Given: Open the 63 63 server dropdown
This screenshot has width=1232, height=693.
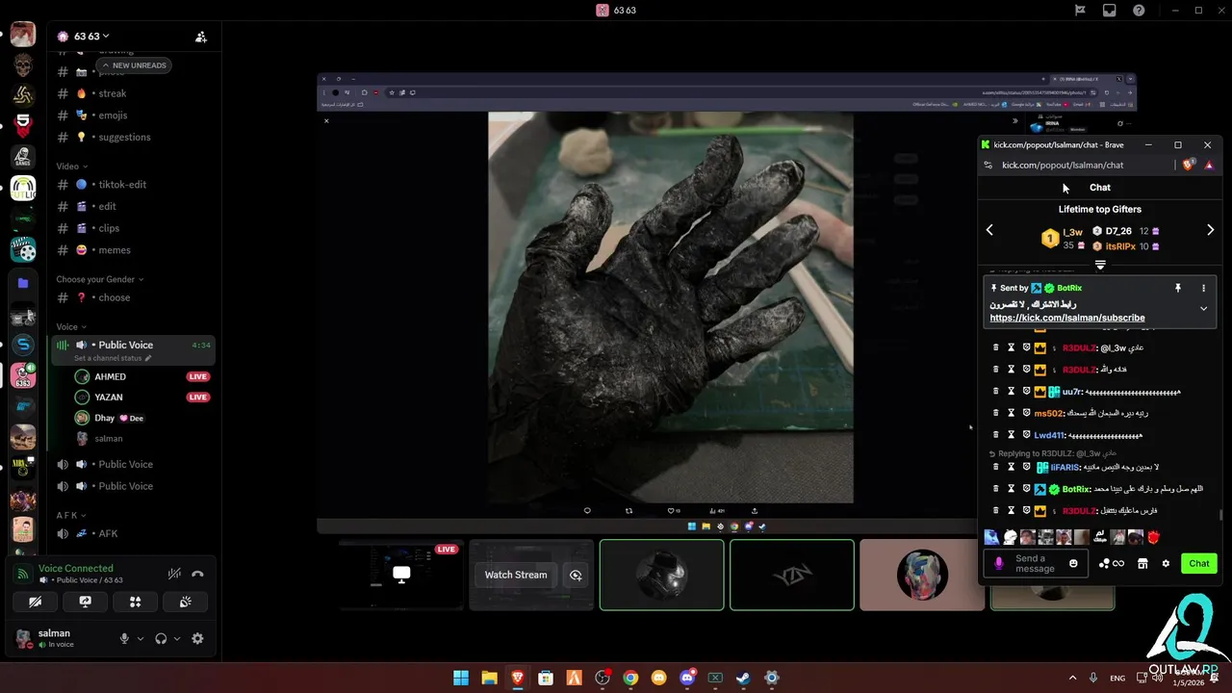Looking at the screenshot, I should (90, 37).
